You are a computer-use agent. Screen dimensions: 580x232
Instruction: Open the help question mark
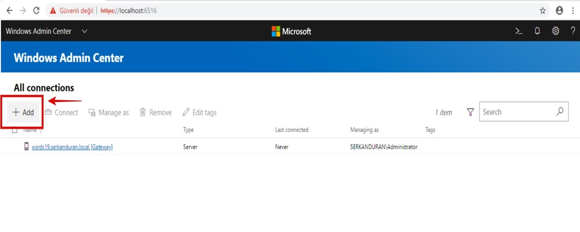[x=573, y=31]
